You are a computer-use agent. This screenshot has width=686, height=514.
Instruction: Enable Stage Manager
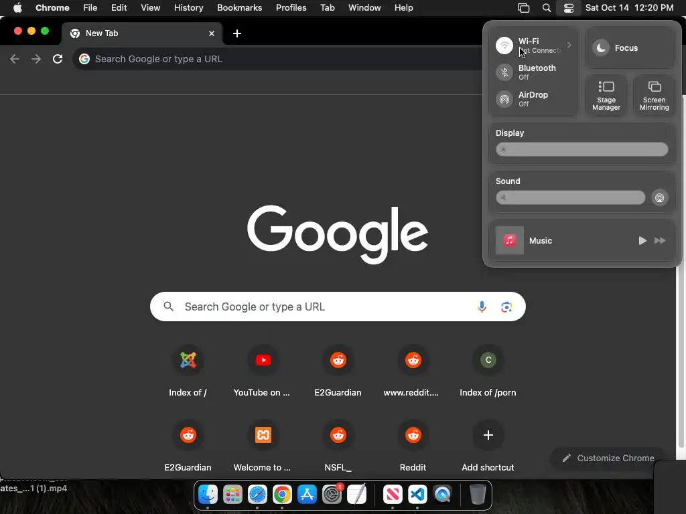coord(606,96)
